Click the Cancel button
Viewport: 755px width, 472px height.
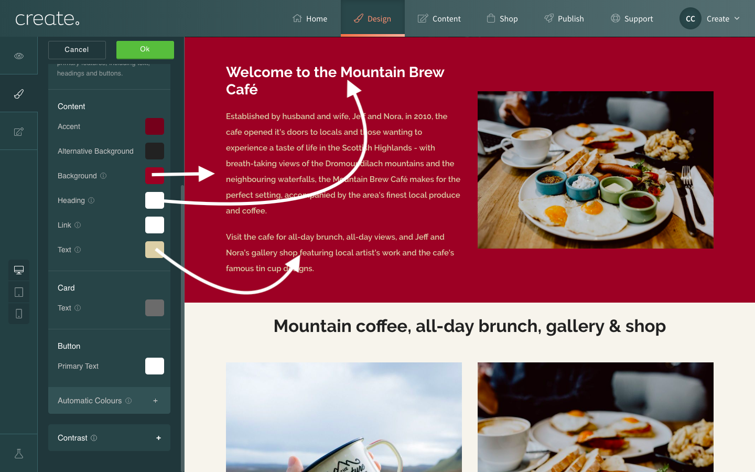click(77, 50)
